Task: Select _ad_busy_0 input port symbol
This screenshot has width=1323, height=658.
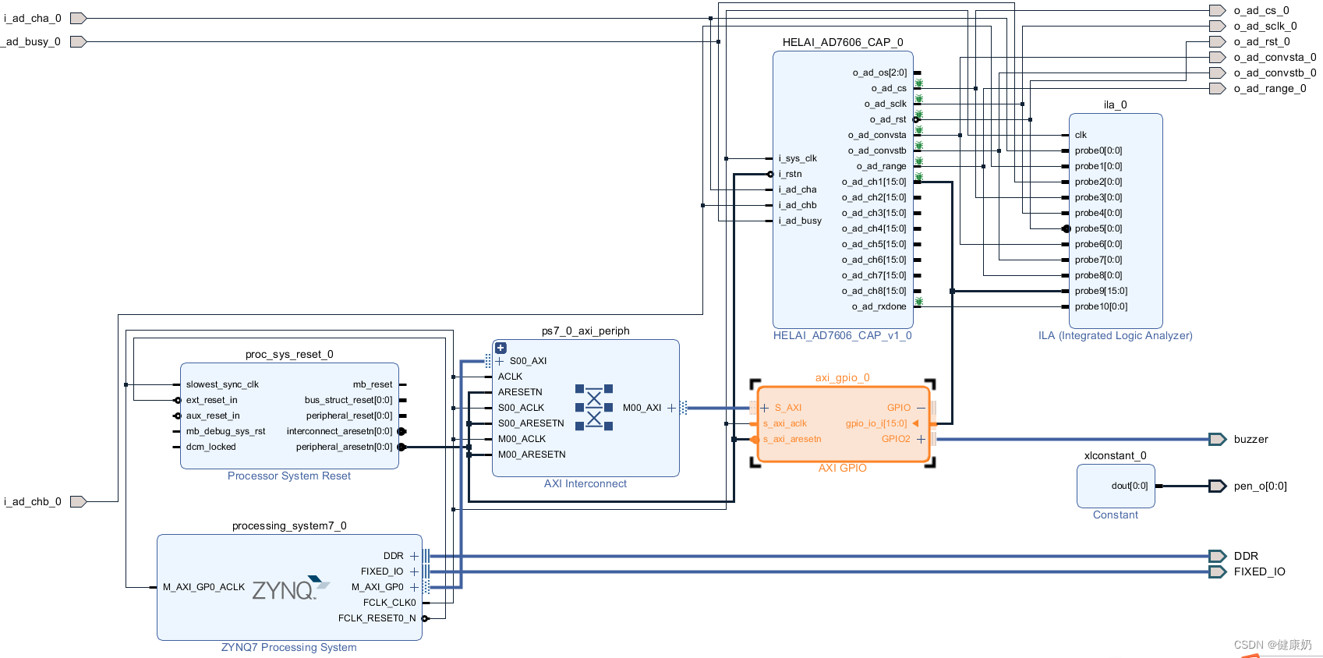Action: [78, 41]
